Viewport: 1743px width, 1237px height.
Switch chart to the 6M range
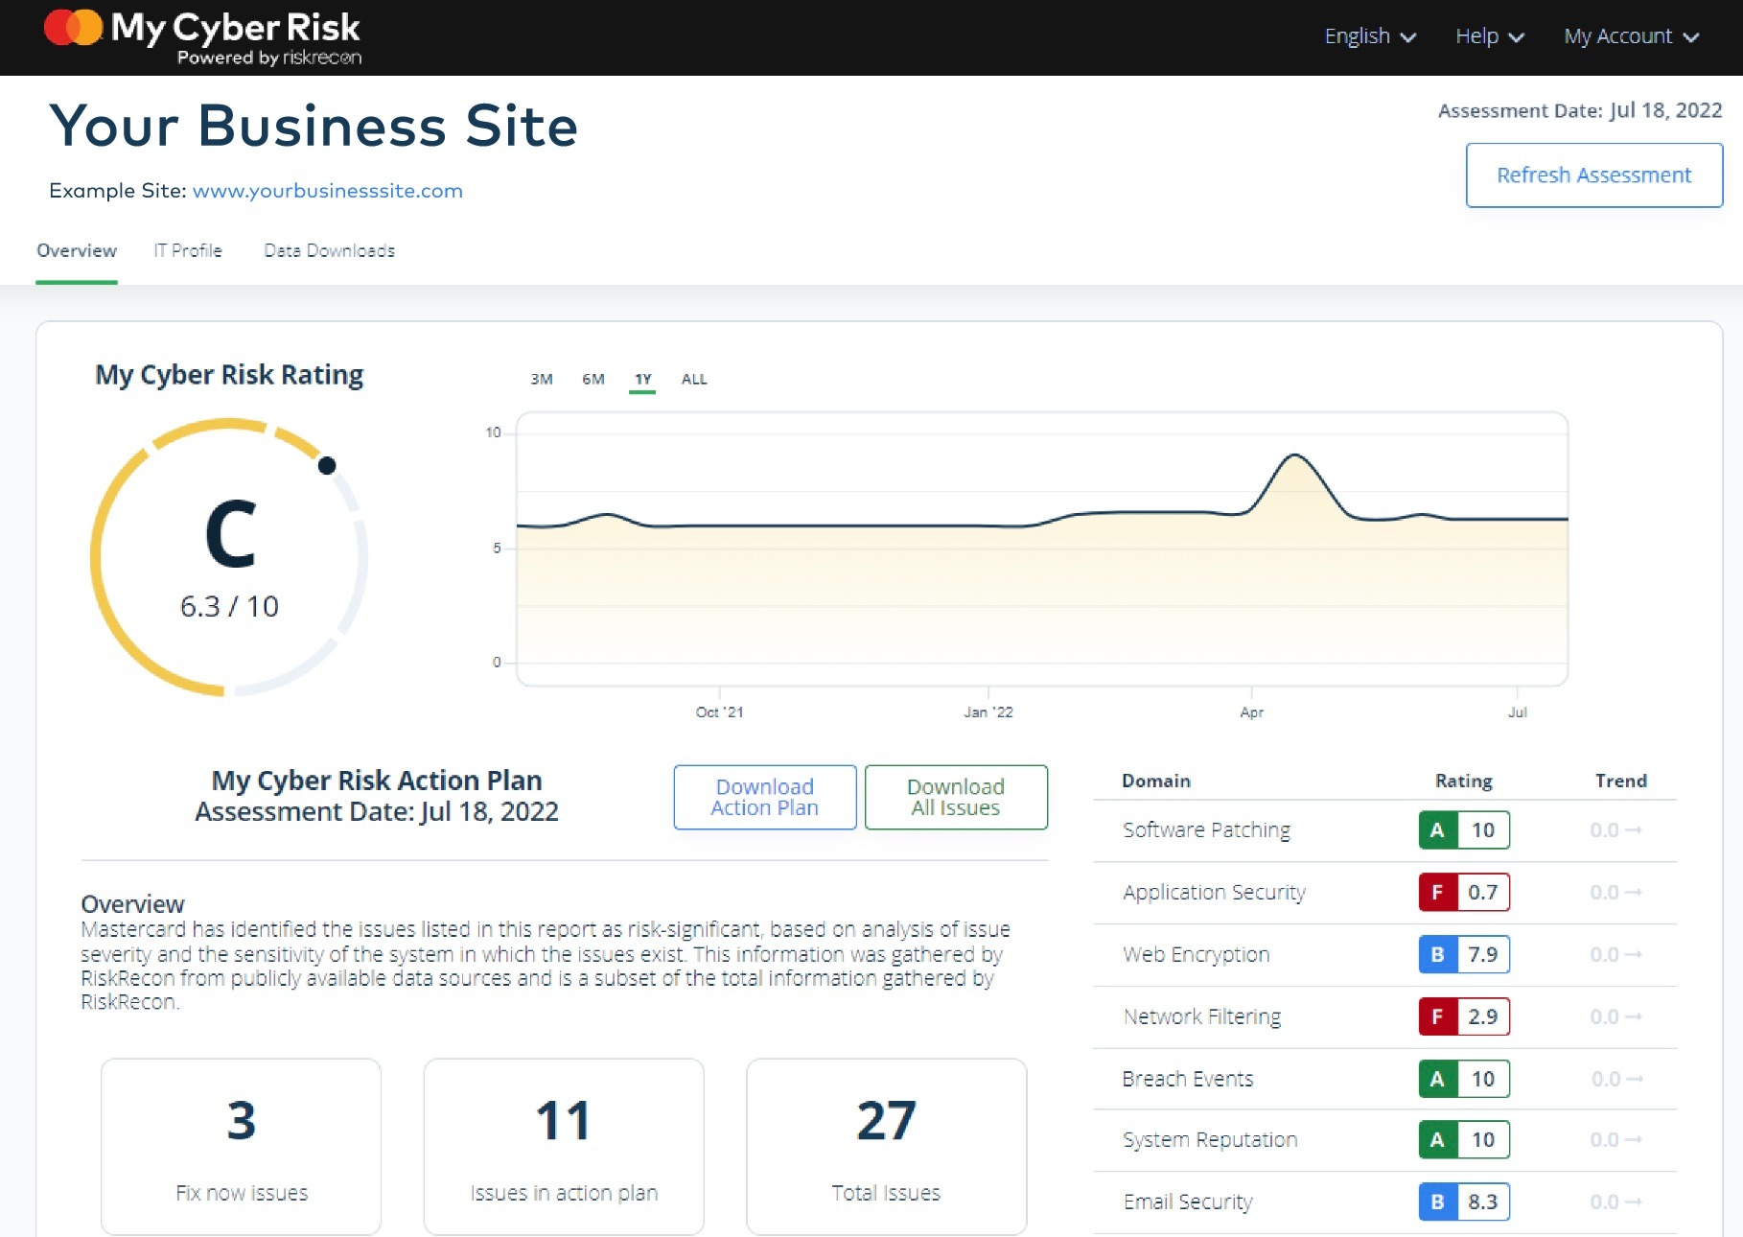tap(593, 379)
